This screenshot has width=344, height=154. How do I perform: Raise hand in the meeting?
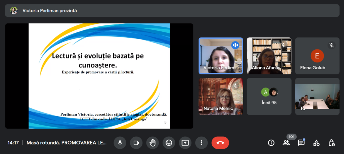coord(153,143)
